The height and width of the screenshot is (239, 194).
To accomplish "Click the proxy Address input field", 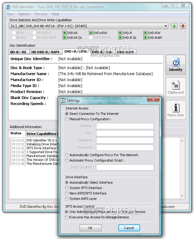I will pyautogui.click(x=125, y=126).
